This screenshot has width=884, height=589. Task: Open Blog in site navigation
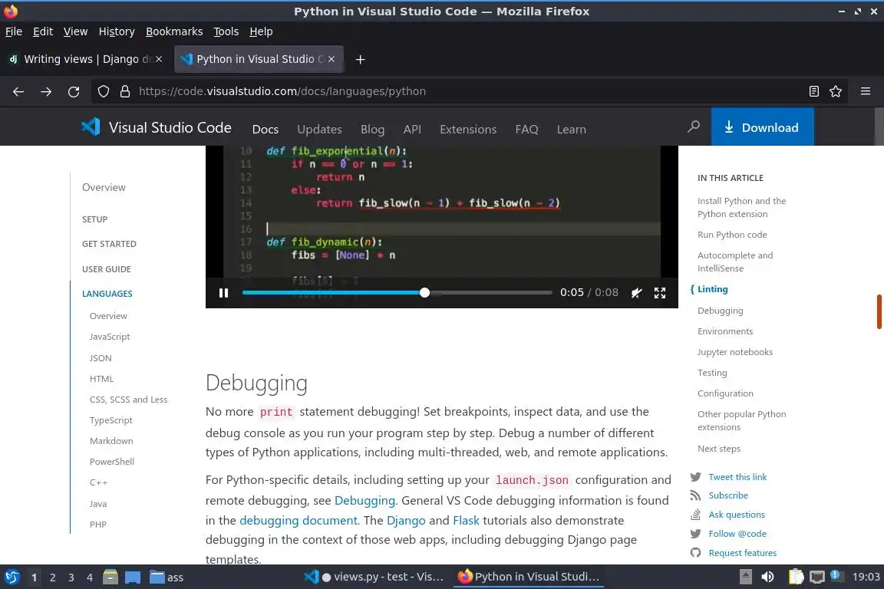[372, 129]
